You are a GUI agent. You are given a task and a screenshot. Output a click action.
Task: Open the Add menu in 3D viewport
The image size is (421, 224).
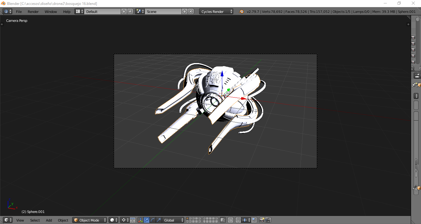pos(49,220)
